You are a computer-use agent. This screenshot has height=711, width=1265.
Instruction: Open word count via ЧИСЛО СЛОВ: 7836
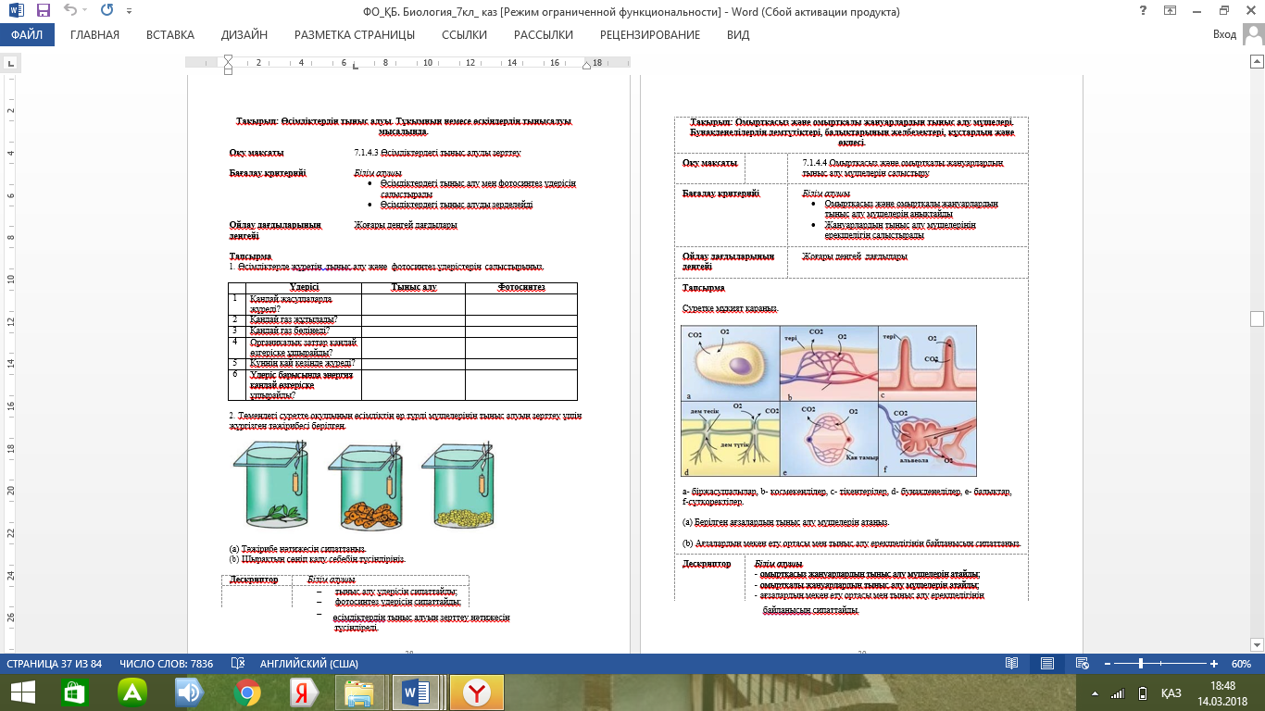coord(167,664)
